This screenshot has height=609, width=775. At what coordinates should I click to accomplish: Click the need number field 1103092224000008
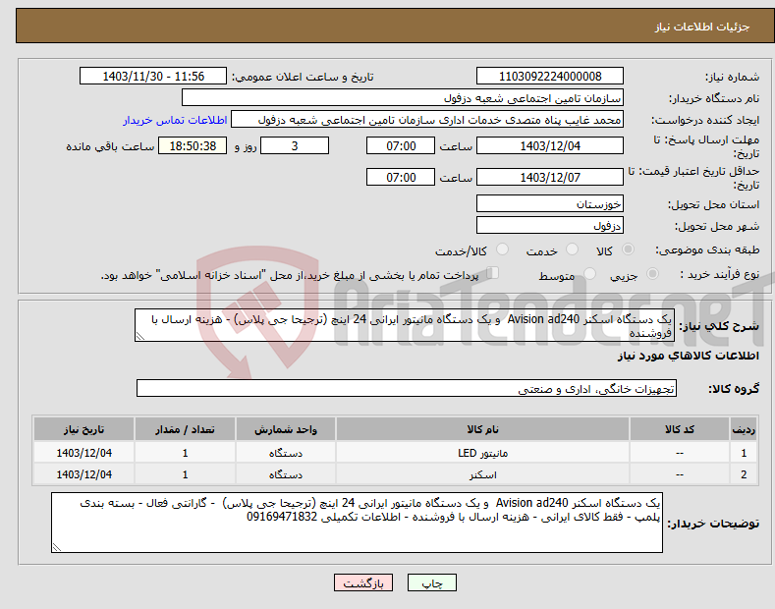[550, 77]
